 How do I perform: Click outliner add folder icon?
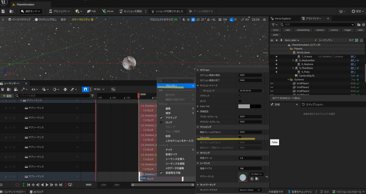tap(358, 24)
